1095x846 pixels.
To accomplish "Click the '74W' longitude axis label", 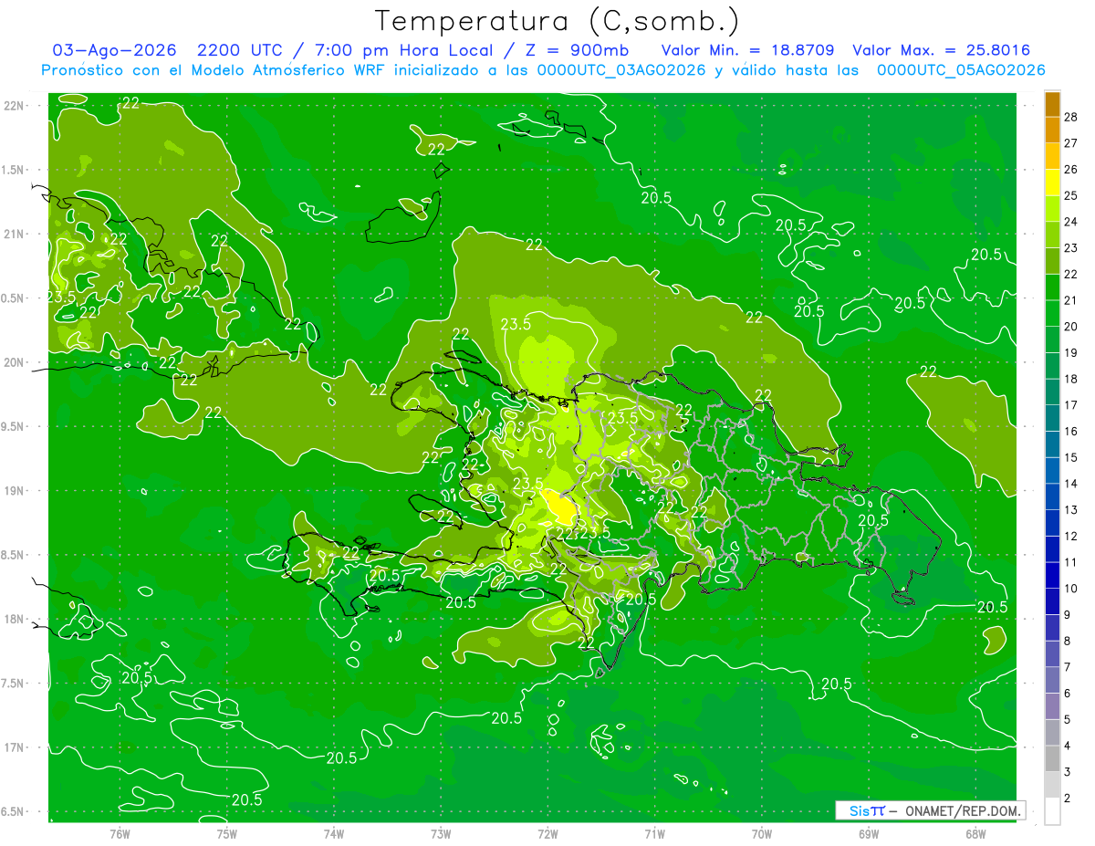I will pyautogui.click(x=334, y=833).
